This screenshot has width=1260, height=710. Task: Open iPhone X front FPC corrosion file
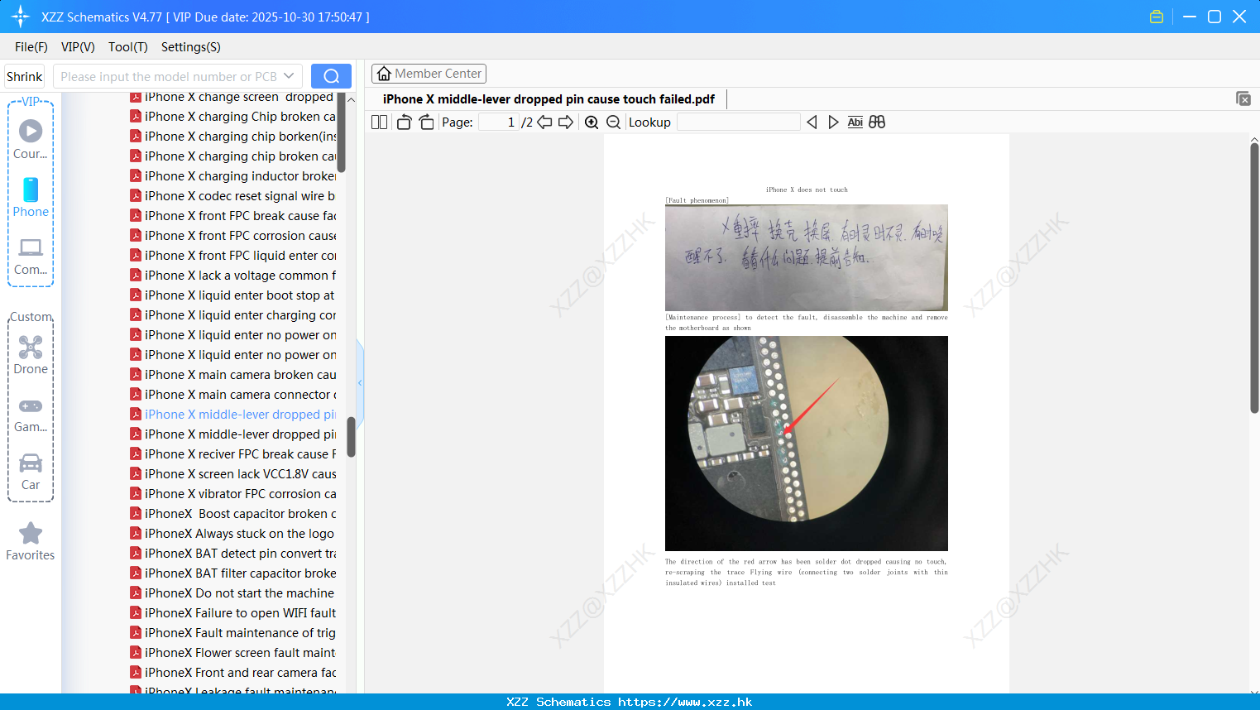[x=233, y=236]
